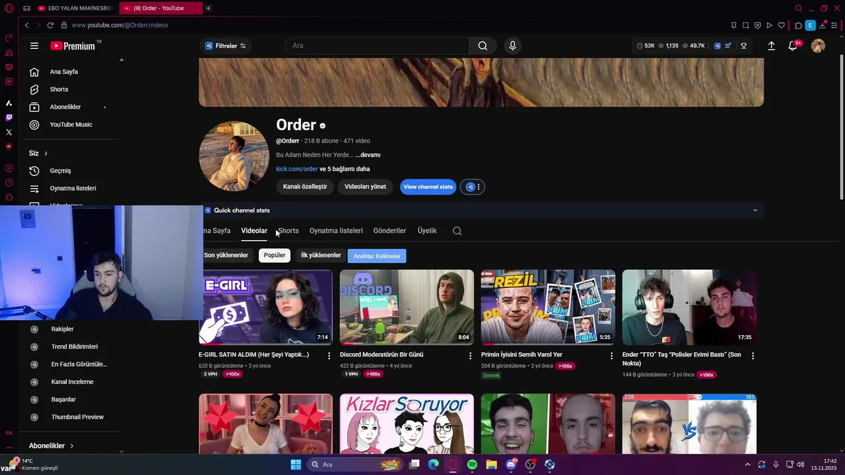Open Shorts from the sidebar
The height and width of the screenshot is (475, 845).
[59, 89]
